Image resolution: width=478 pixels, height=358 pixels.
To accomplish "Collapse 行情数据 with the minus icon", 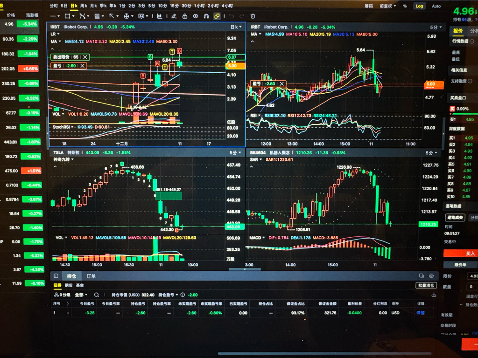I will coord(472,41).
